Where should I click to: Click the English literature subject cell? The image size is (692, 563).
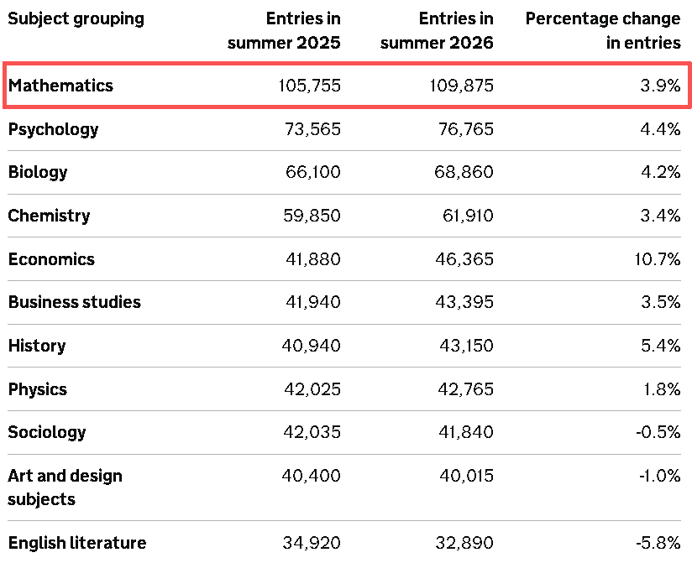click(x=77, y=543)
